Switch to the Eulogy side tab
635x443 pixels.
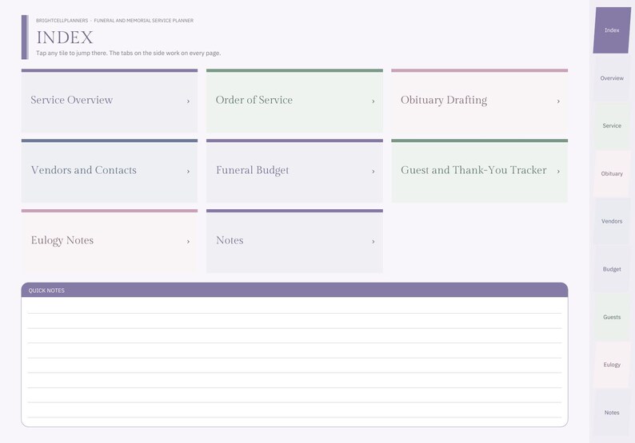click(612, 365)
